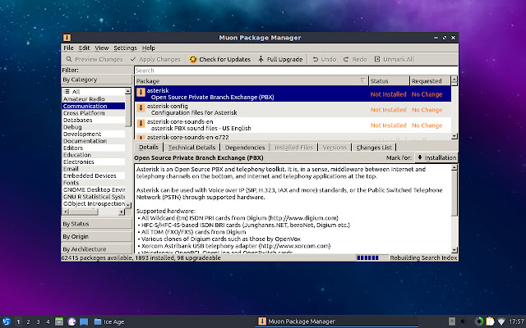The image size is (526, 328).
Task: Click the package list sort indicator arrow
Action: coord(362,80)
